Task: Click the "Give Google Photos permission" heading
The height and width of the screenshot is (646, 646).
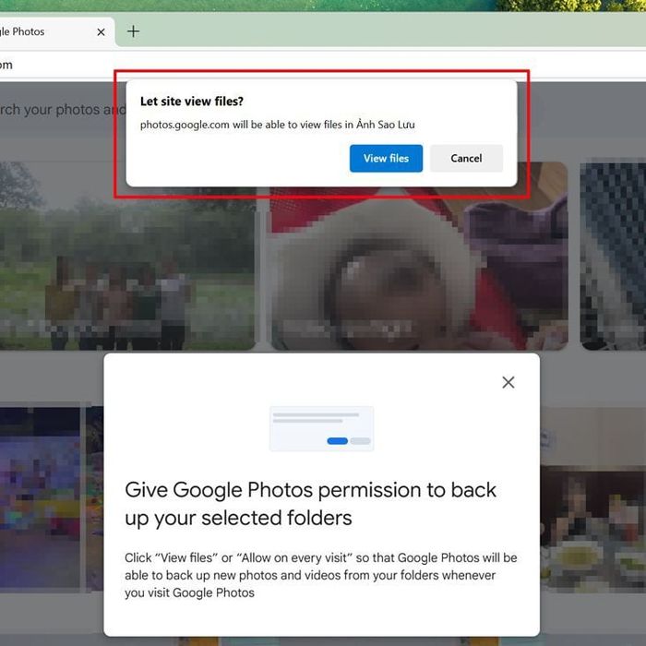Action: pyautogui.click(x=311, y=504)
